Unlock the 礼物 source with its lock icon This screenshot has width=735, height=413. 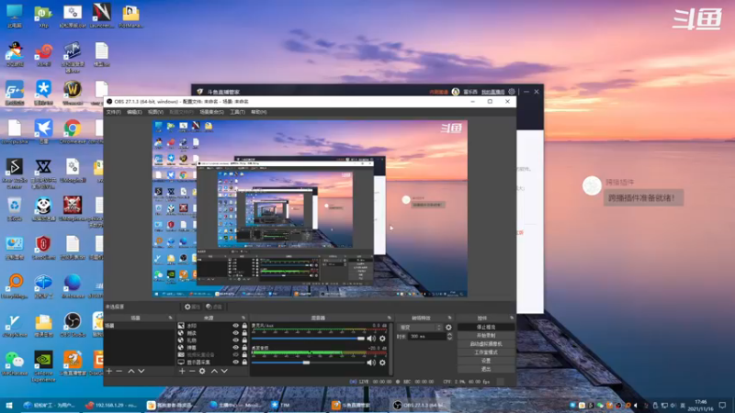coord(244,340)
